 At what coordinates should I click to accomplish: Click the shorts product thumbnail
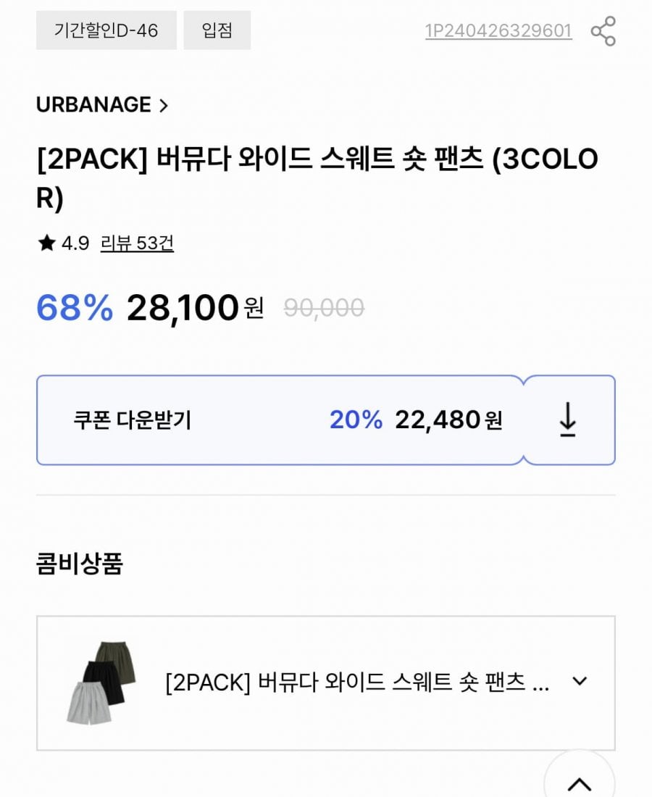point(96,682)
